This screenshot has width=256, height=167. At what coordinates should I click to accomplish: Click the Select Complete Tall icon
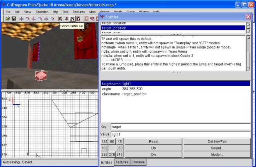(60, 19)
